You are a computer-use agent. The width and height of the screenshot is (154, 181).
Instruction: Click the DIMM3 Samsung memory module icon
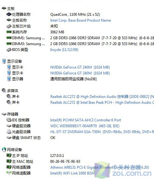pyautogui.click(x=9, y=44)
